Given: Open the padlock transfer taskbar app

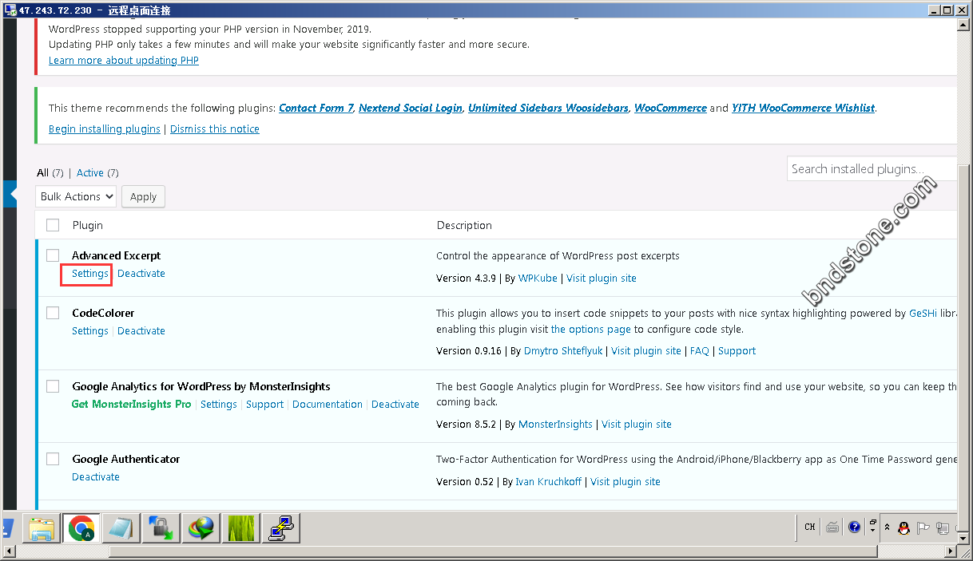Looking at the screenshot, I should (161, 527).
